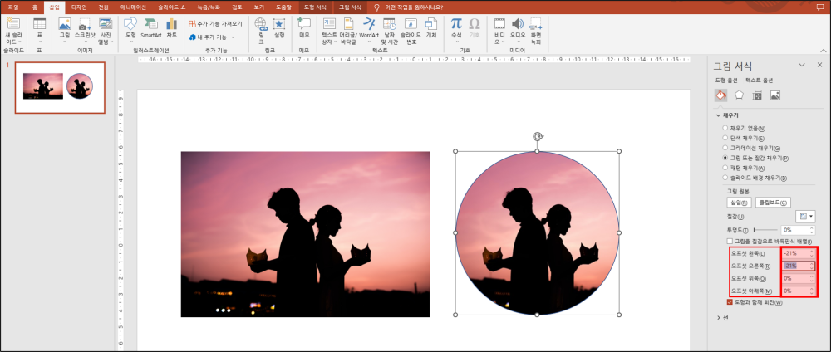Click the 그림 (Picture) insert icon
The height and width of the screenshot is (352, 831).
pos(65,24)
